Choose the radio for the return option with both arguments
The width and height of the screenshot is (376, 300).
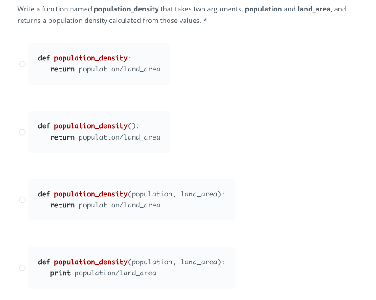coord(22,200)
